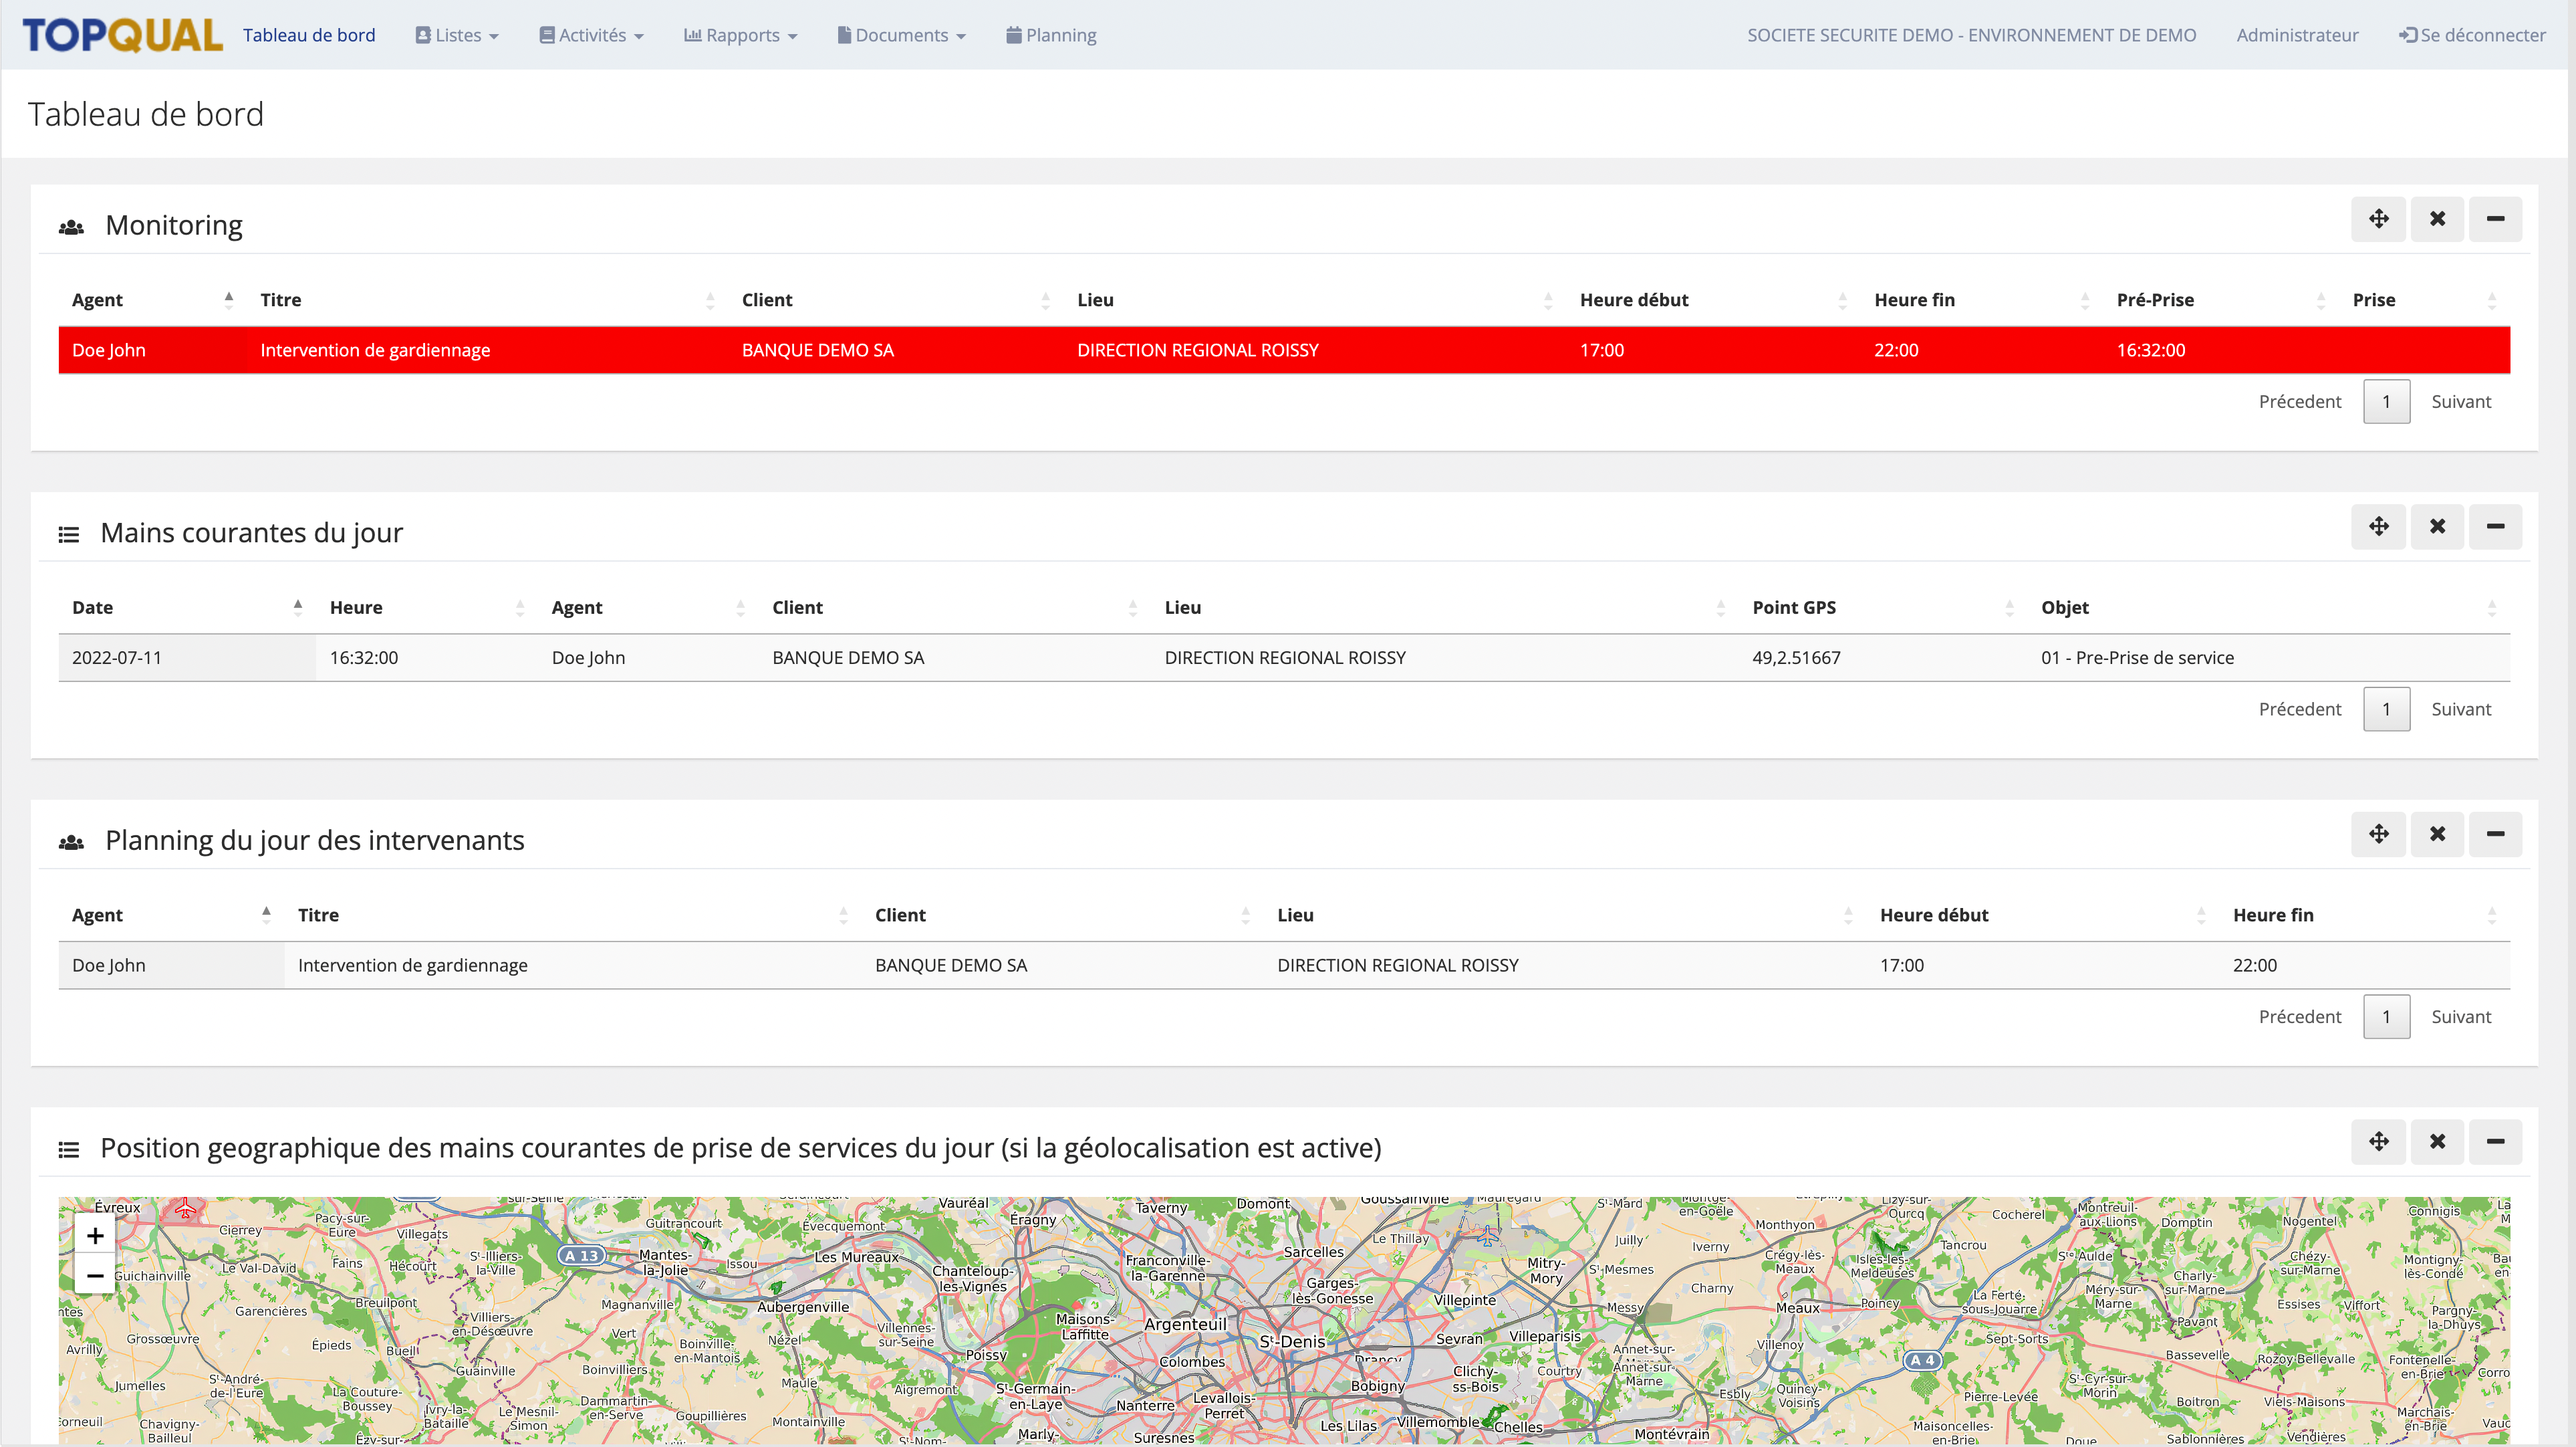
Task: Click Se déconnecter to log out
Action: (2472, 35)
